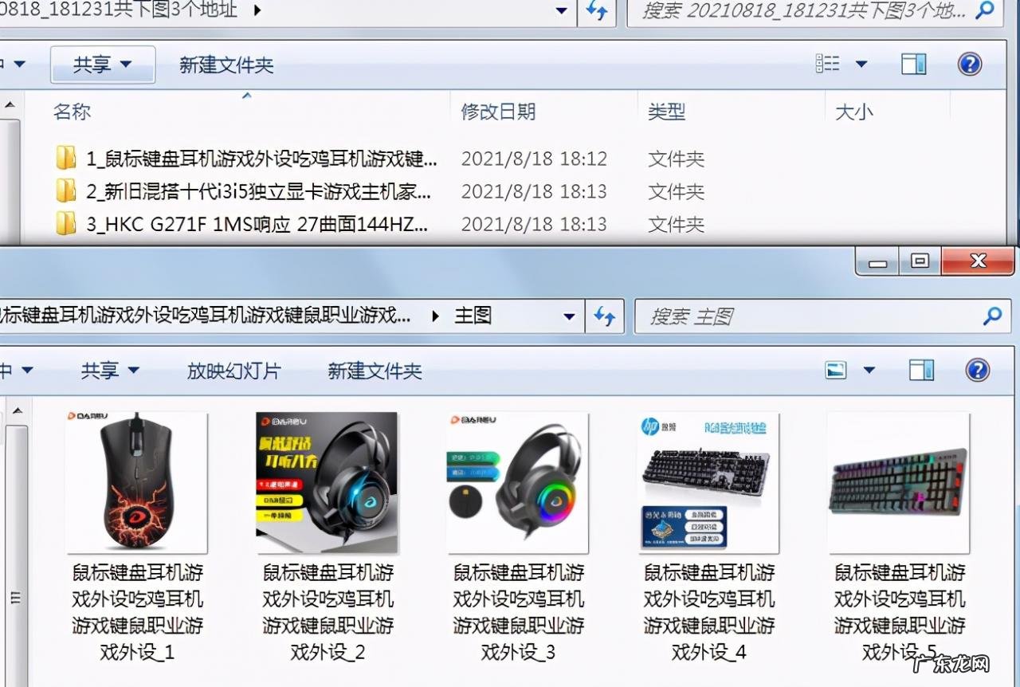Screen dimensions: 1020x687
Task: Click the list view icon in the top toolbar
Action: pyautogui.click(x=827, y=63)
